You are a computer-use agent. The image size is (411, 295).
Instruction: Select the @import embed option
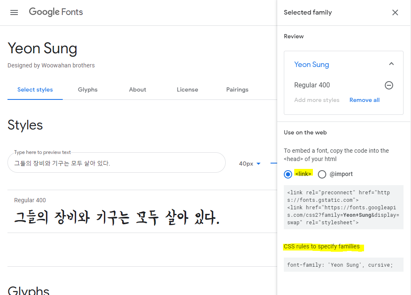click(322, 174)
